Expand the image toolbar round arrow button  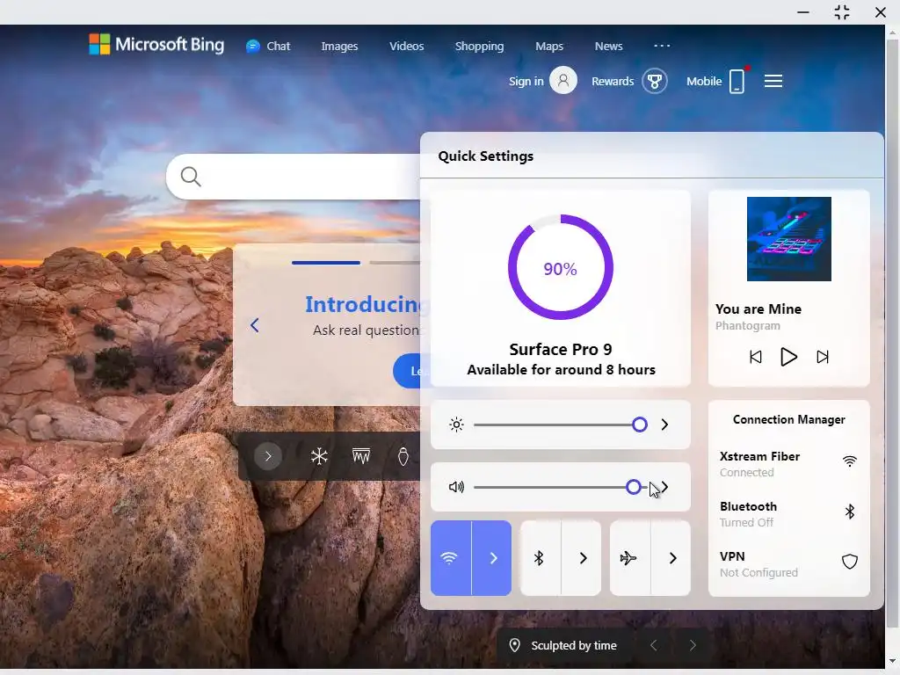(267, 456)
